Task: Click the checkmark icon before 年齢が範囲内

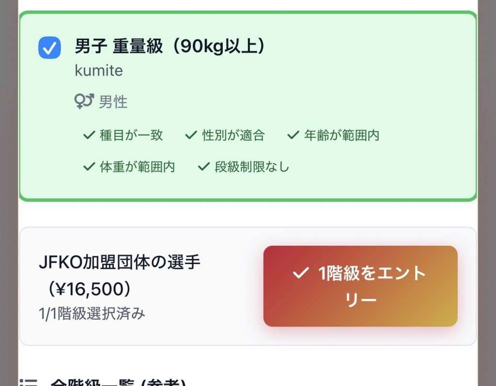Action: (x=293, y=135)
